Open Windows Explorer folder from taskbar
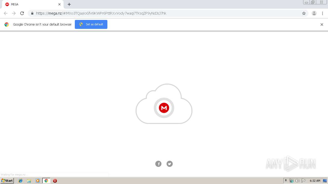This screenshot has height=184, width=328. pyautogui.click(x=29, y=181)
